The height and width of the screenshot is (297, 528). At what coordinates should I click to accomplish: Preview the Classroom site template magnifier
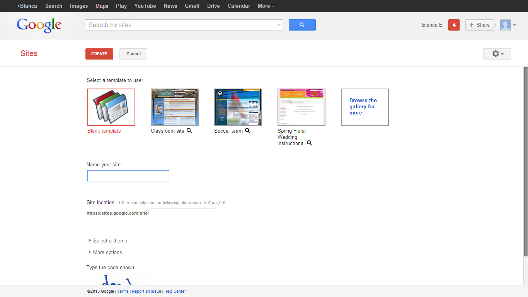pos(189,131)
